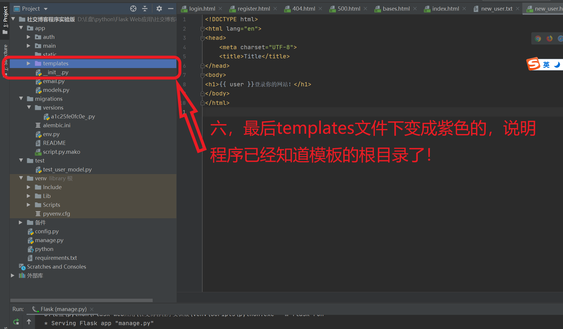Screen dimensions: 563x329
Task: Close the new_user.txt tab
Action: 518,9
